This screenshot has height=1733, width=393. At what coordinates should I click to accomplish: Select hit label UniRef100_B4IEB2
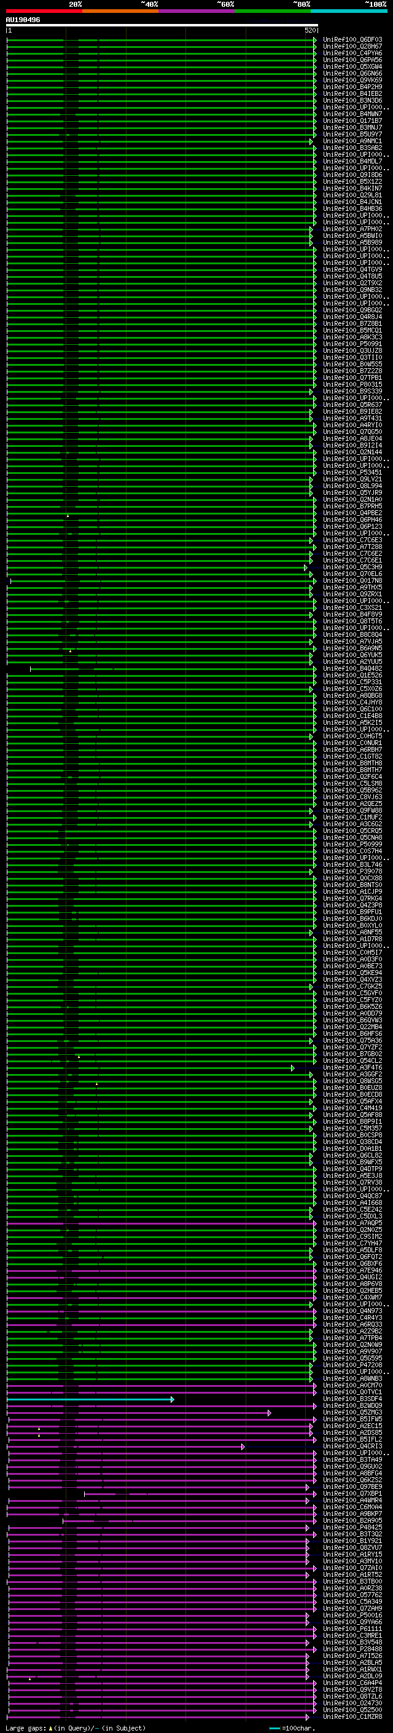point(352,93)
